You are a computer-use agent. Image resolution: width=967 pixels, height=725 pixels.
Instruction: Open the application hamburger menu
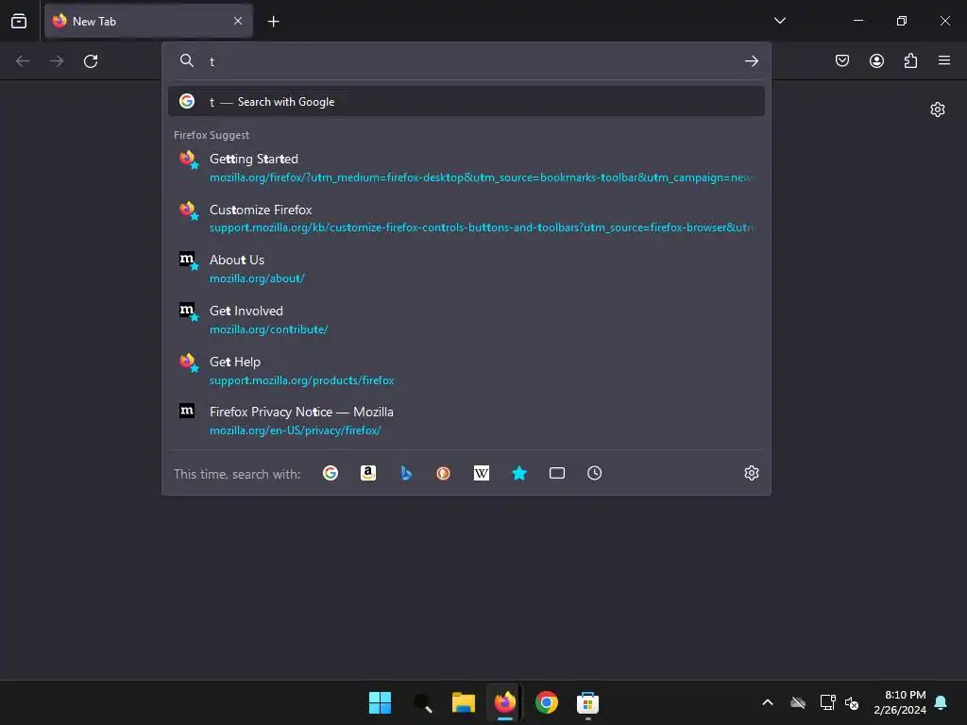click(944, 60)
